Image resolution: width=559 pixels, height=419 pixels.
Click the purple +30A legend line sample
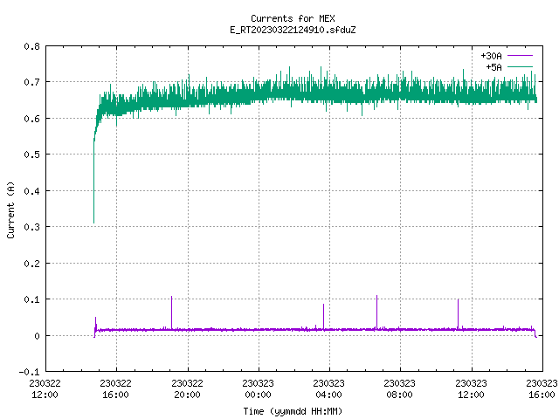point(520,56)
